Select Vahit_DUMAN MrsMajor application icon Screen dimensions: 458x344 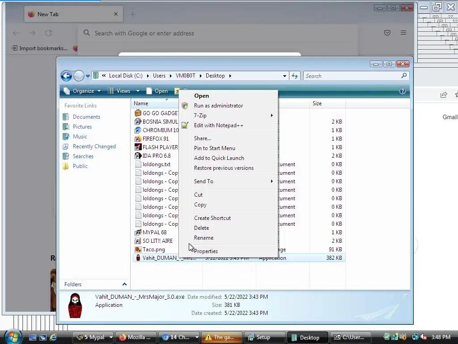coord(138,258)
